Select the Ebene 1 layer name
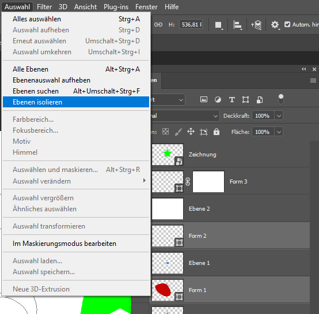 [199, 263]
